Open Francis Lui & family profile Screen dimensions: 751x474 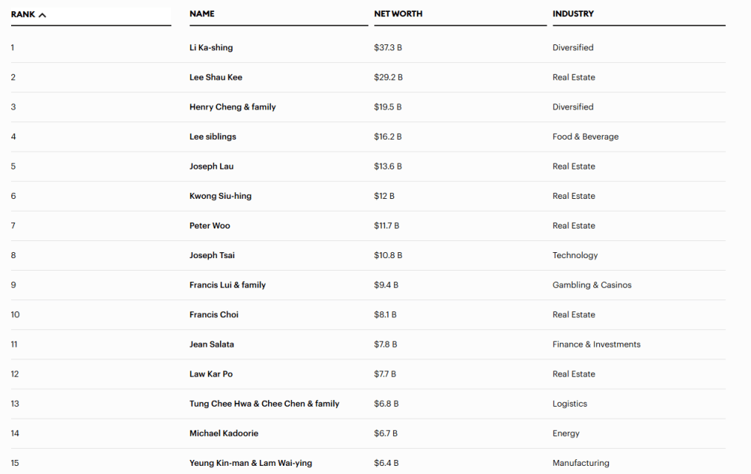coord(227,285)
